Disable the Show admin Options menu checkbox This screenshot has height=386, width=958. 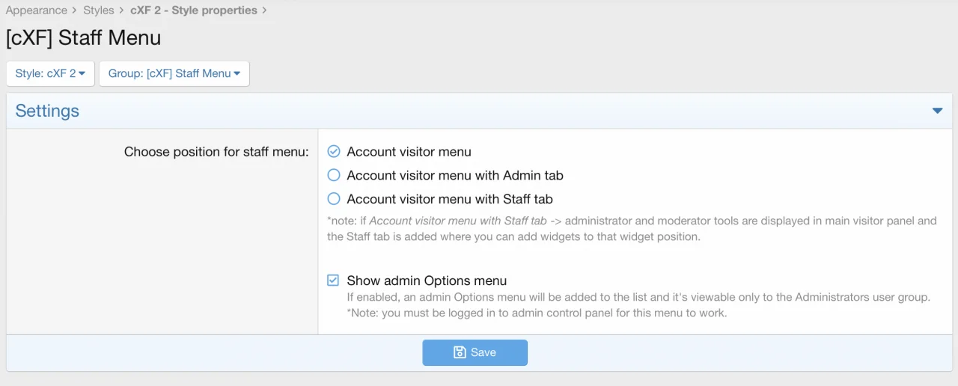334,281
